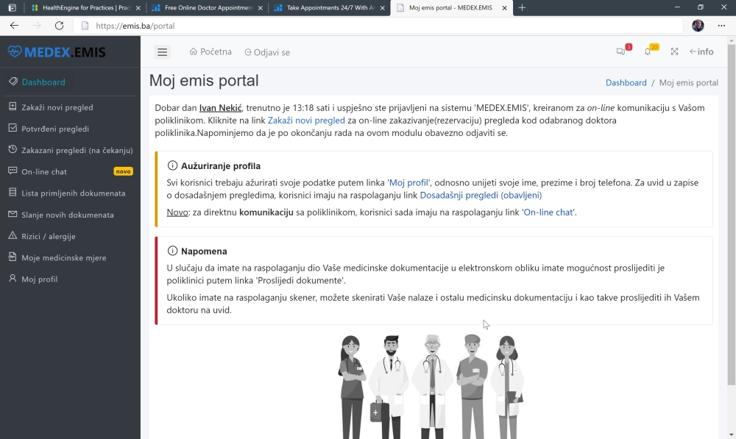This screenshot has height=439, width=736.
Task: Click the Zakaži novi pregled inline link
Action: tap(306, 120)
